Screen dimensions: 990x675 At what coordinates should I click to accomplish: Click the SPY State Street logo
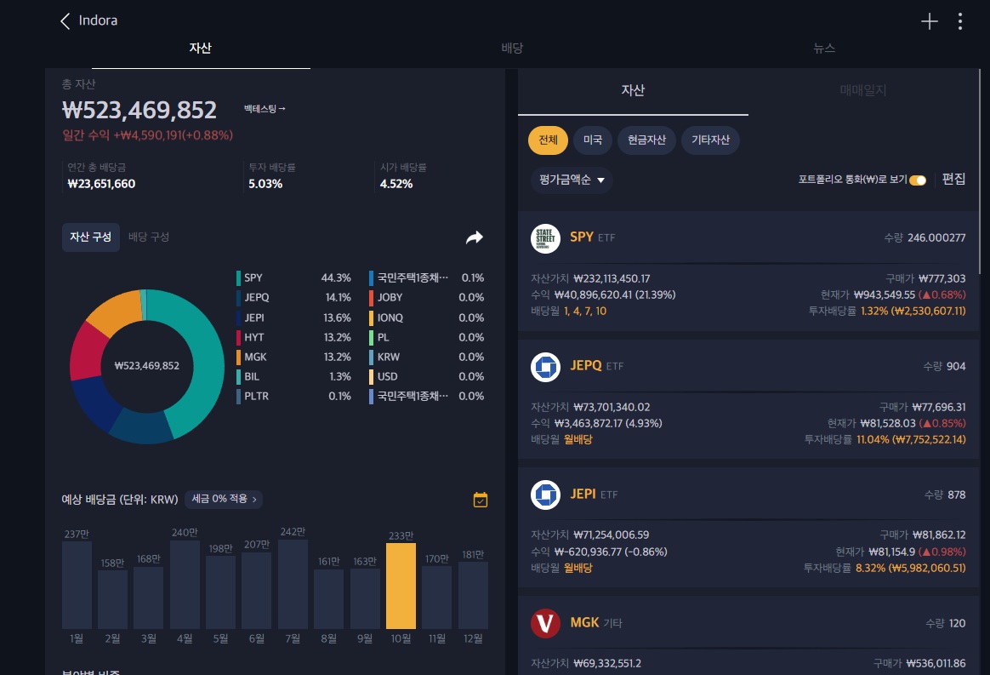tap(545, 238)
